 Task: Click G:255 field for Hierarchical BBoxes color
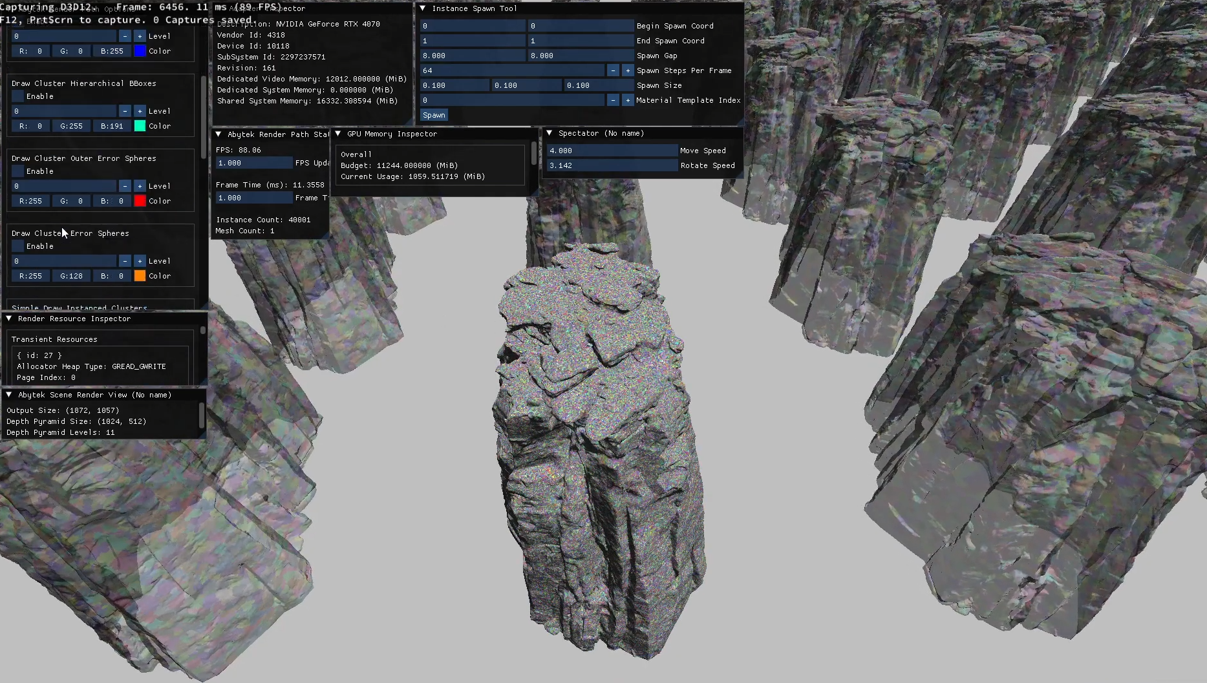[71, 126]
